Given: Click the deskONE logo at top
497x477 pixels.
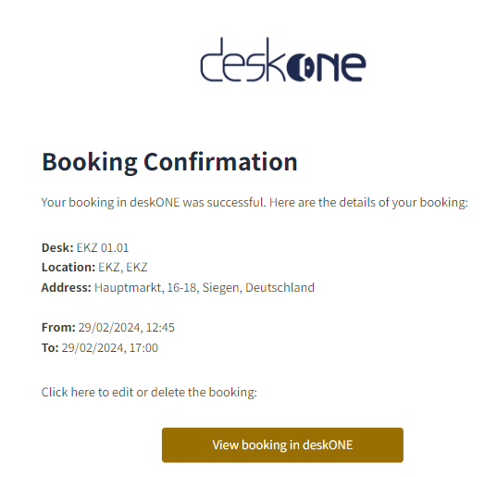Looking at the screenshot, I should (x=282, y=60).
